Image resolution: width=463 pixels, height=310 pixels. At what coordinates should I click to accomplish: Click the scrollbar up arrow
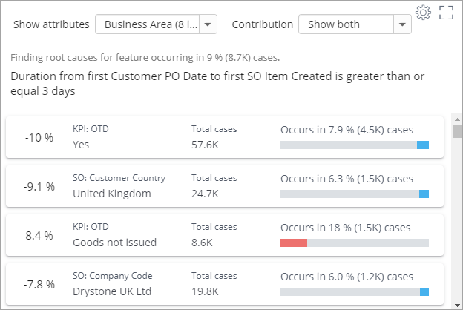[457, 119]
